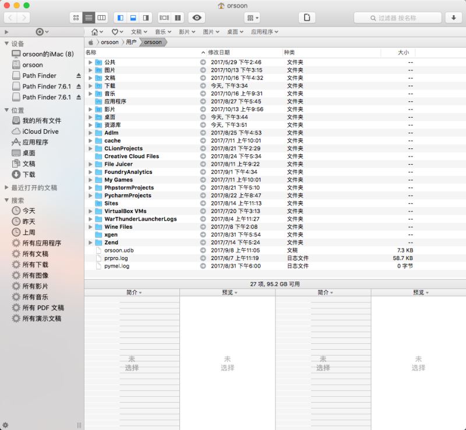
Task: Sort by 种类 column header
Action: click(331, 52)
